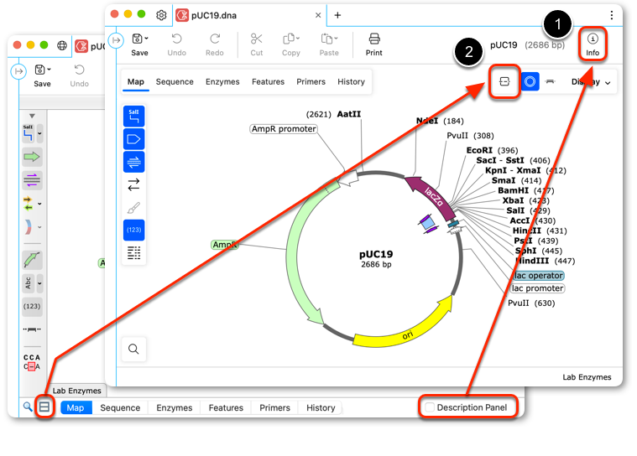Click the PvuII (630) enzyme site

pos(531,303)
